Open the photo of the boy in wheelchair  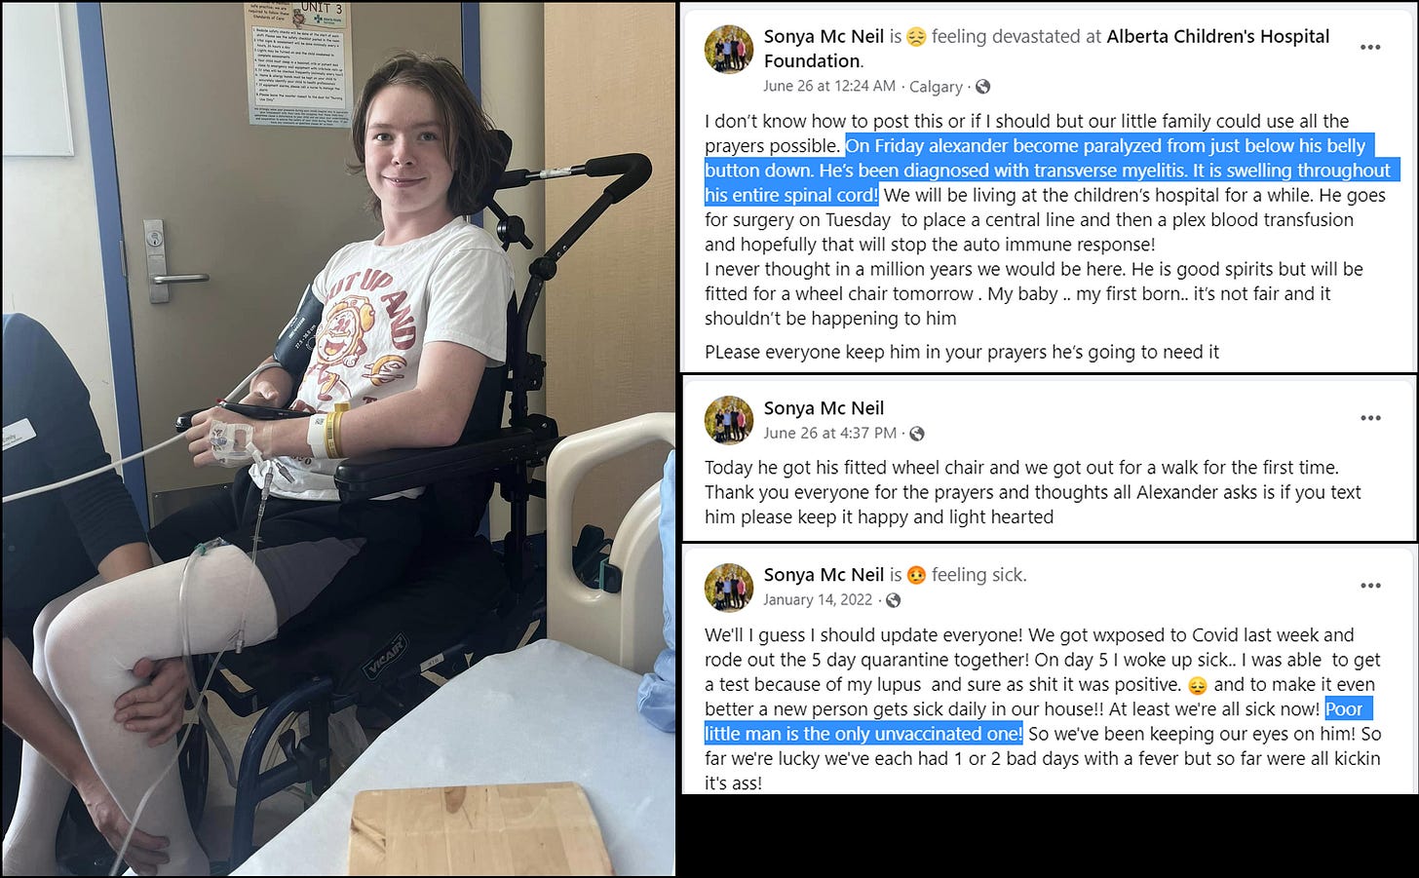click(338, 439)
